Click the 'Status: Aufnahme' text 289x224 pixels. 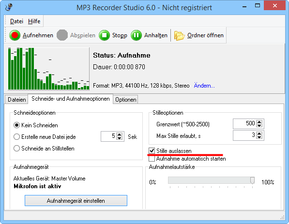click(x=122, y=55)
